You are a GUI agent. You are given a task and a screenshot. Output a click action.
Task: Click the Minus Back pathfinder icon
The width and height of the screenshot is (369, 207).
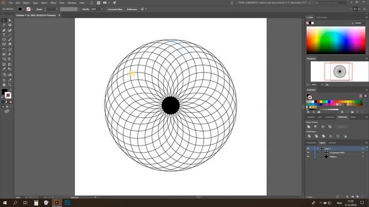tap(345, 136)
